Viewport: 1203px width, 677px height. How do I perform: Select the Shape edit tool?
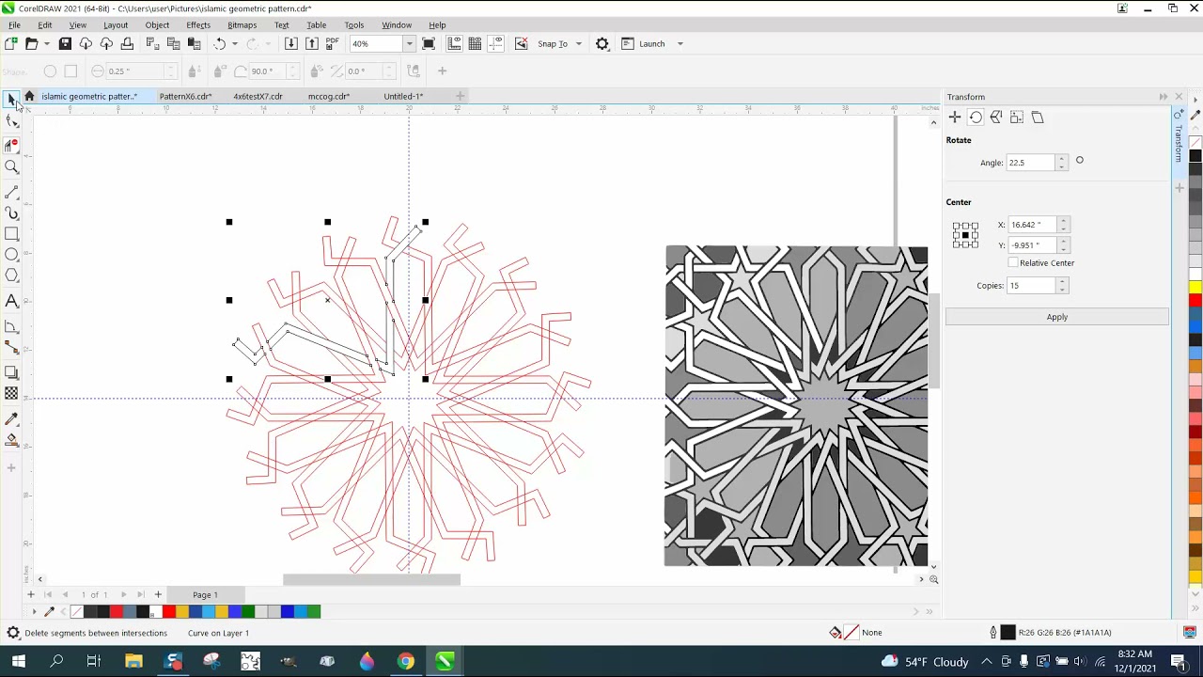click(11, 121)
